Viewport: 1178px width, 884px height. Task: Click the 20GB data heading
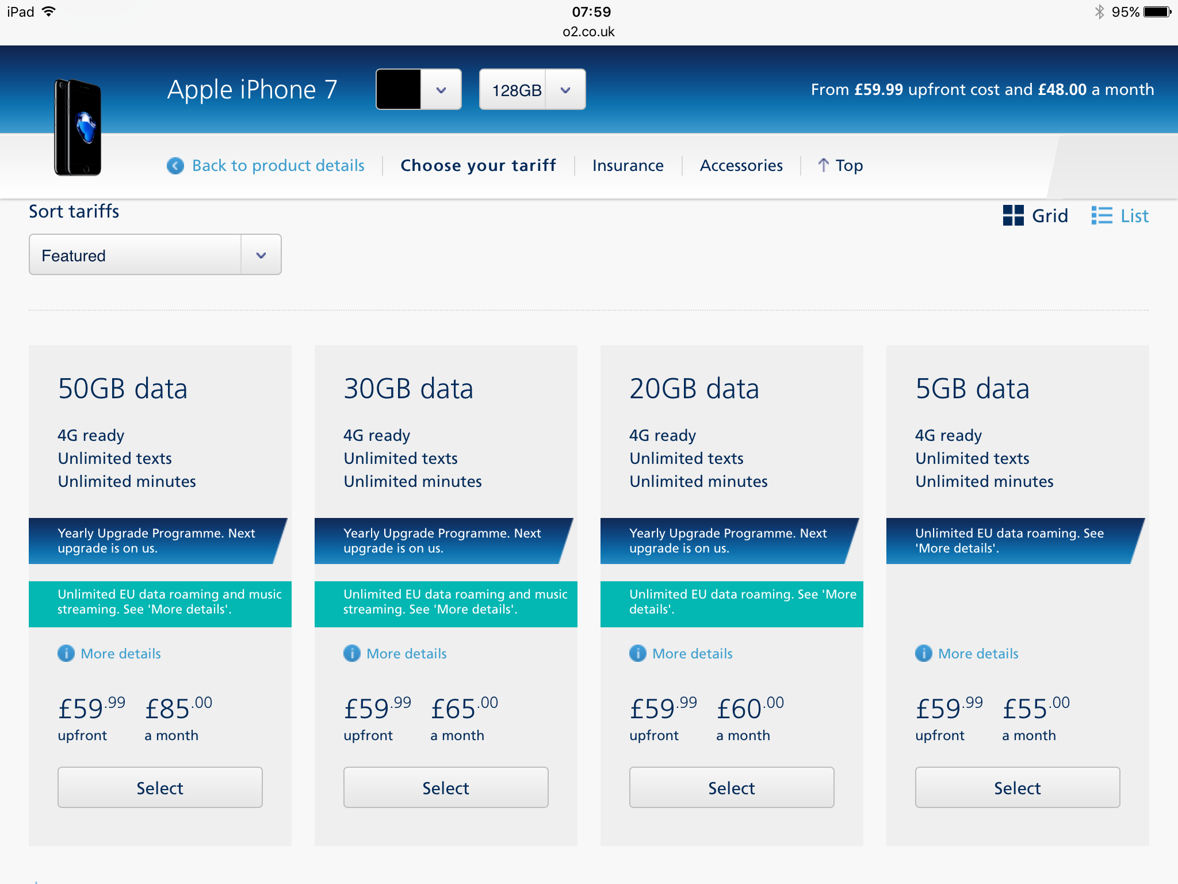click(694, 388)
